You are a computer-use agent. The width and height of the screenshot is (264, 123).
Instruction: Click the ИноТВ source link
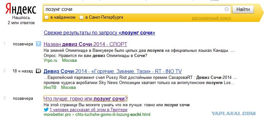[50, 87]
